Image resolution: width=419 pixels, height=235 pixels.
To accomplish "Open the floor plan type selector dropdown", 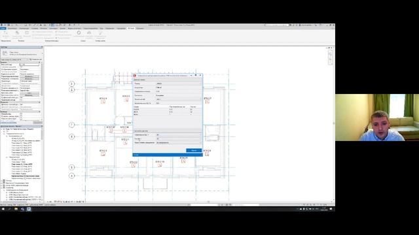I will pyautogui.click(x=22, y=54).
